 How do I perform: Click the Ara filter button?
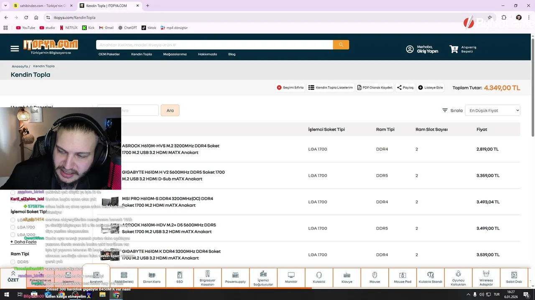[170, 110]
